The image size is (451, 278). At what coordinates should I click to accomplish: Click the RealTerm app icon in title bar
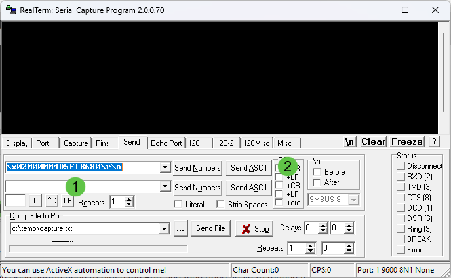click(x=11, y=10)
